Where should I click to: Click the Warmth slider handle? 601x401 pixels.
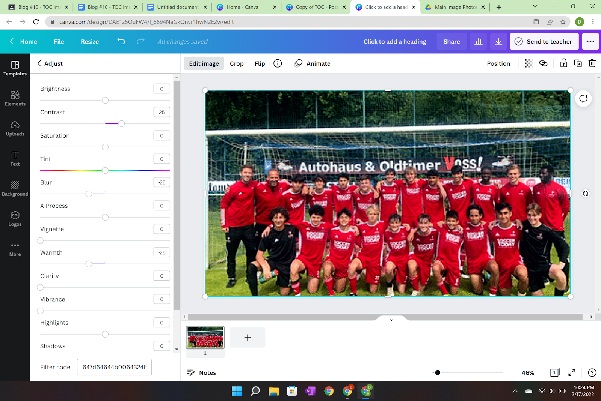(89, 264)
